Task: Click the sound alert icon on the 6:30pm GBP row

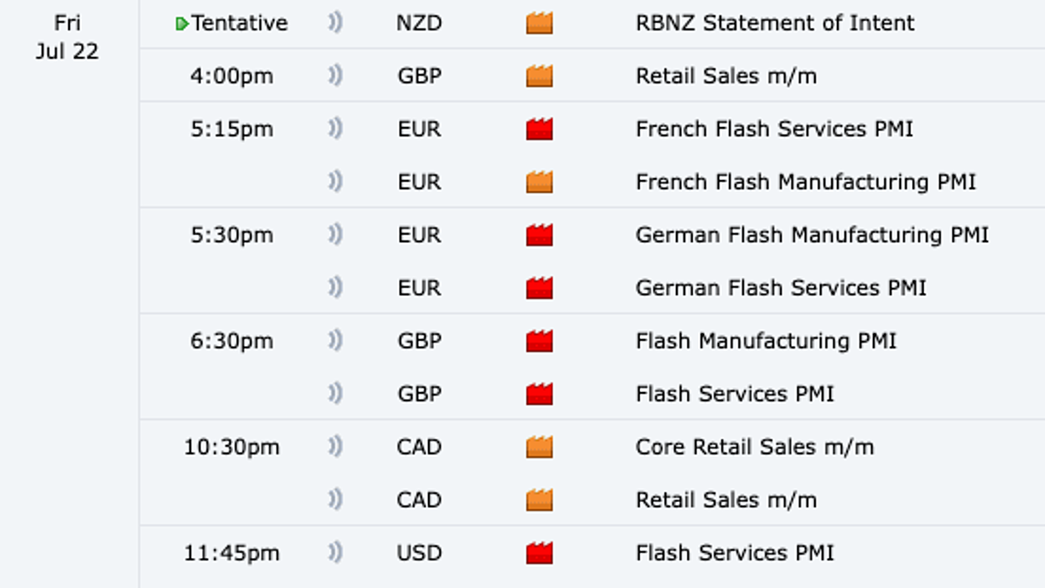Action: pyautogui.click(x=335, y=341)
